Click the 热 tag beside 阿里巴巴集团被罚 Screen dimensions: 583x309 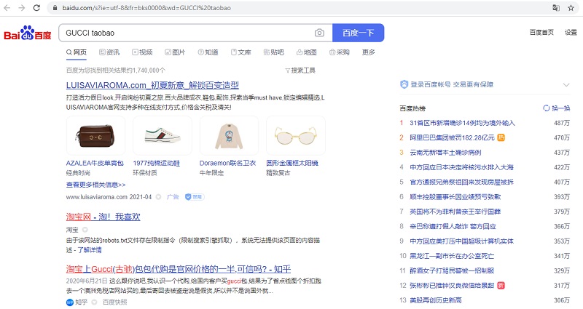click(x=501, y=137)
